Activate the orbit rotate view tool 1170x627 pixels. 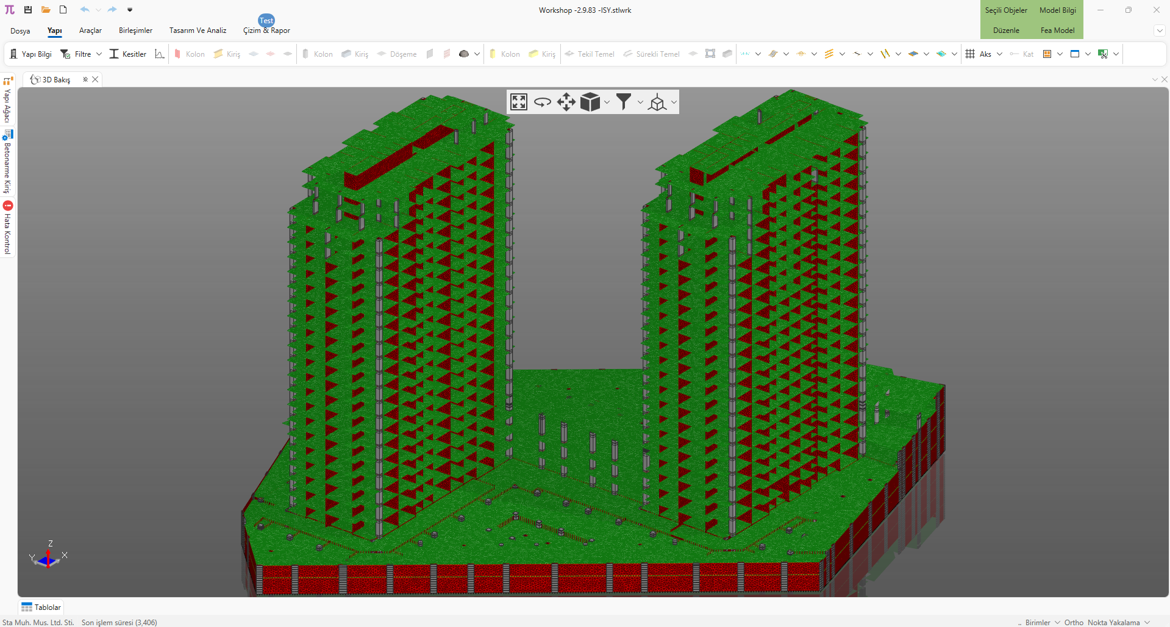[542, 102]
